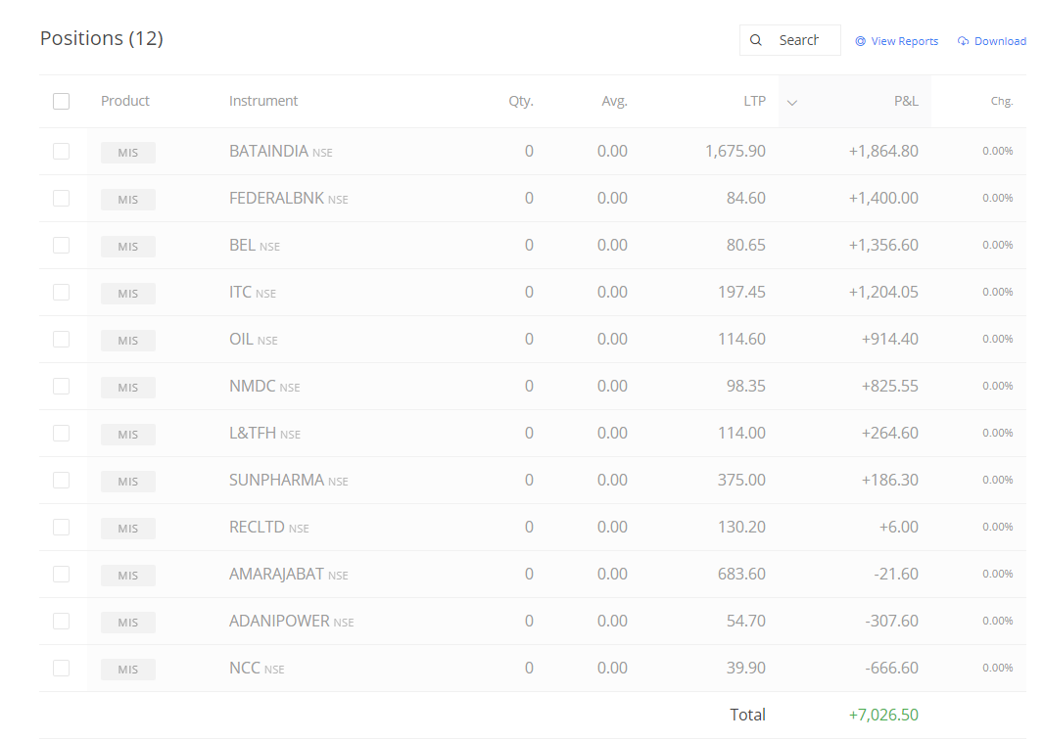Click the MIS tag on BATAINDIA row

tap(128, 153)
